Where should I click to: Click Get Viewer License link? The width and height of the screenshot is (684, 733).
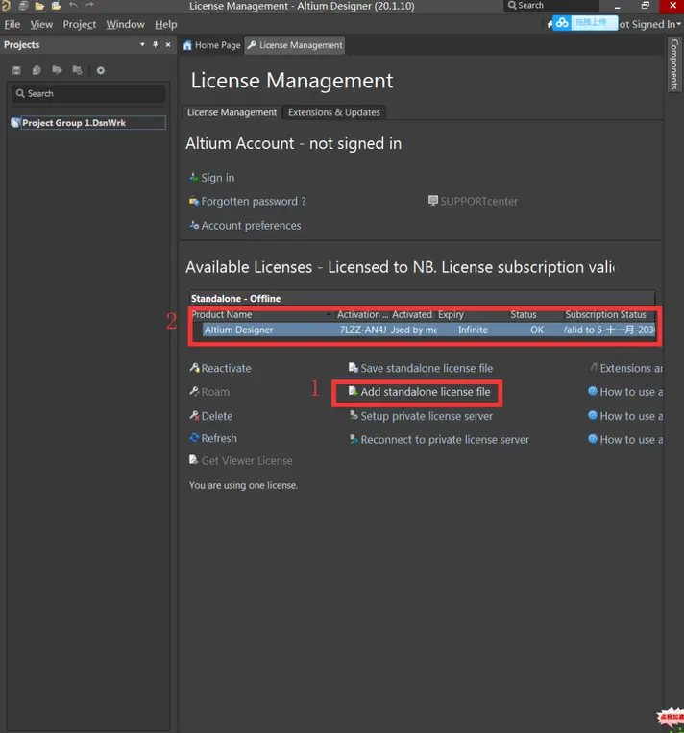click(241, 461)
